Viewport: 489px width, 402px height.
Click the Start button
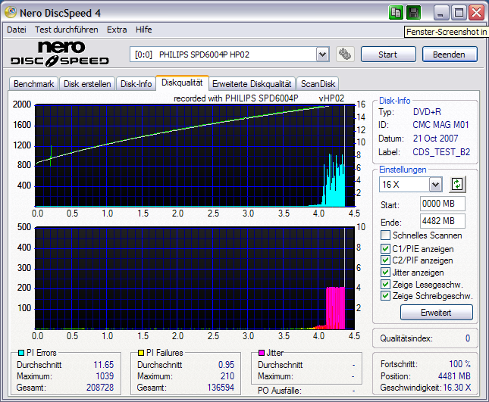[x=388, y=55]
